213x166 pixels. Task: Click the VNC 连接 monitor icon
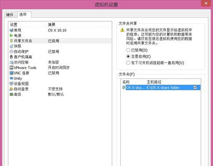pos(11,73)
